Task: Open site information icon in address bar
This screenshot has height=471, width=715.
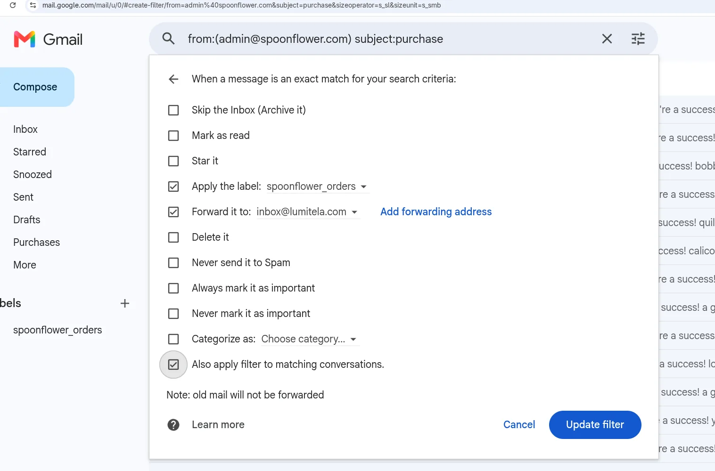Action: click(33, 5)
